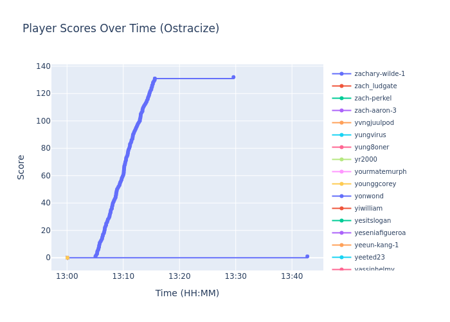This screenshot has width=450, height=322.
Task: Click the yourmatemurph legend marker icon
Action: click(341, 172)
